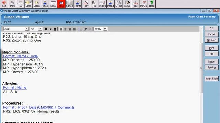This screenshot has height=123, width=220.
Task: Click the EKG: 03/21/07 procedure line
Action: (31, 111)
